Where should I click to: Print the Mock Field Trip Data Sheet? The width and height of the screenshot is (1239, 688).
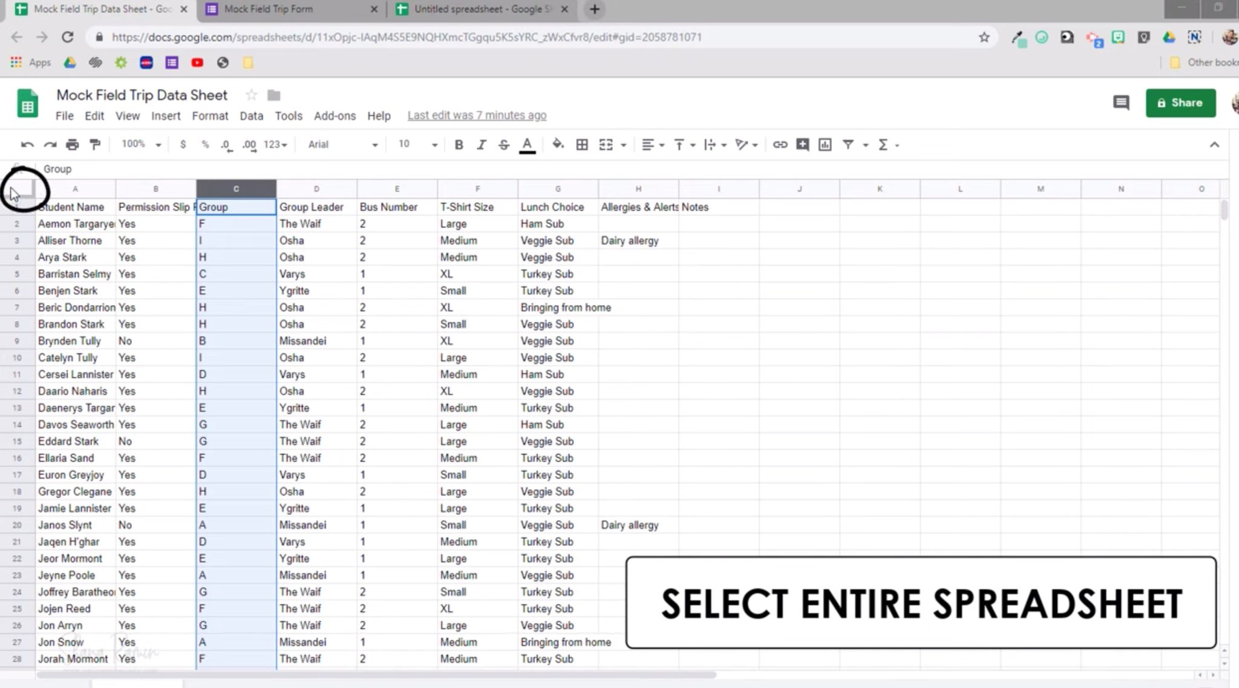(x=72, y=145)
